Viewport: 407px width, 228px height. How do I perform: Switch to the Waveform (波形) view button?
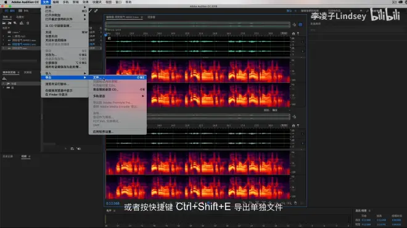(10, 10)
